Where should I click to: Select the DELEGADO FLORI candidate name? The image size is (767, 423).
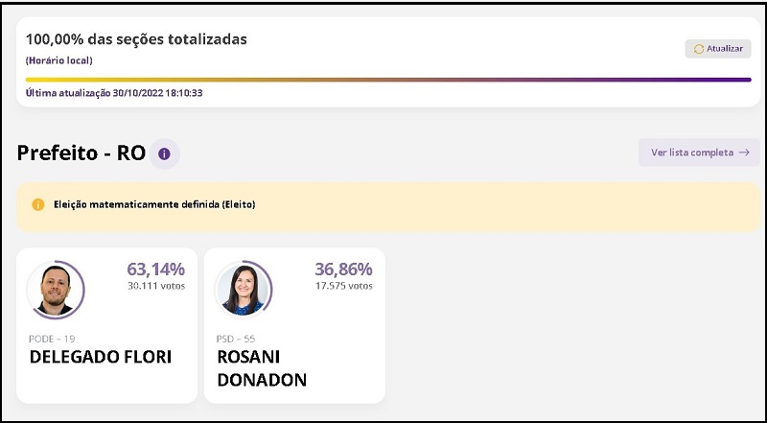point(101,358)
